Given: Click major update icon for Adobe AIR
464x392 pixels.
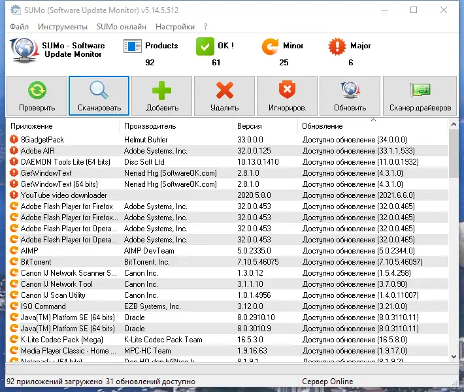Looking at the screenshot, I should tap(14, 150).
